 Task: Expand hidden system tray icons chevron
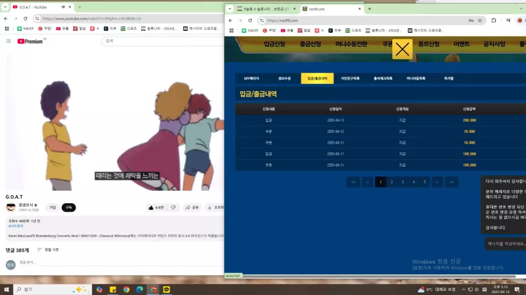pyautogui.click(x=463, y=289)
